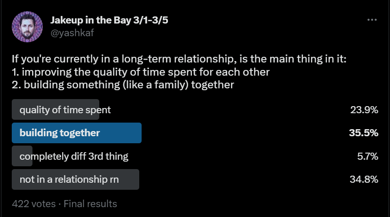
Task: Click the 5.7% result value
Action: (x=367, y=156)
